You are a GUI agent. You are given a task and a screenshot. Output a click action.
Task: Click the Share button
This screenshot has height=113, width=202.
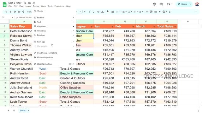tap(183, 4)
